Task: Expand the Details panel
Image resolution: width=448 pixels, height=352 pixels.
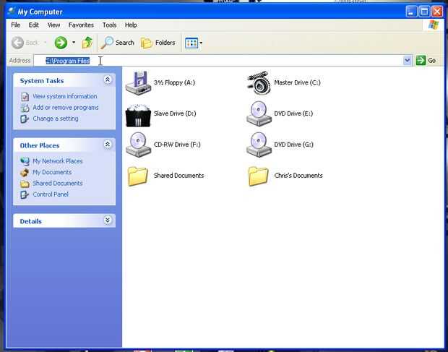Action: click(108, 220)
